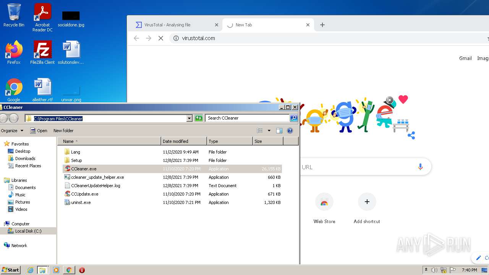Select socialdone.jpg on the desktop
Screen dimensions: 489x275
coord(71,18)
